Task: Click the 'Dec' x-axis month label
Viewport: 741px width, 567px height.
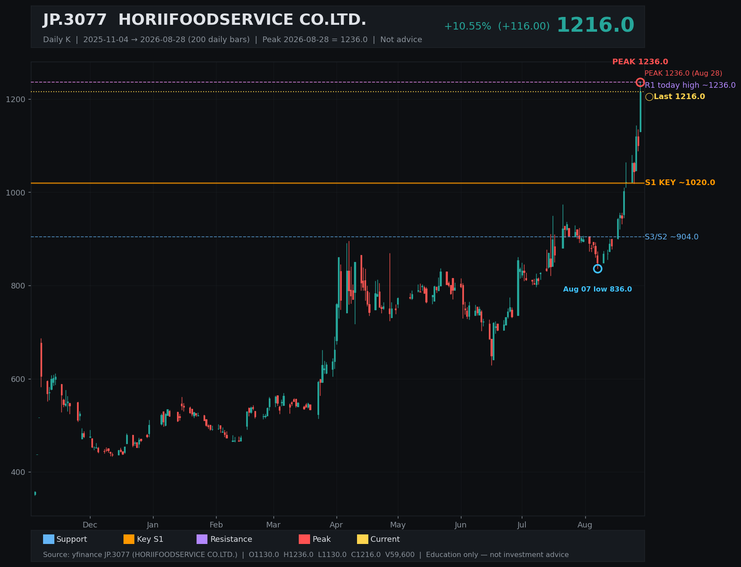Action: click(90, 525)
